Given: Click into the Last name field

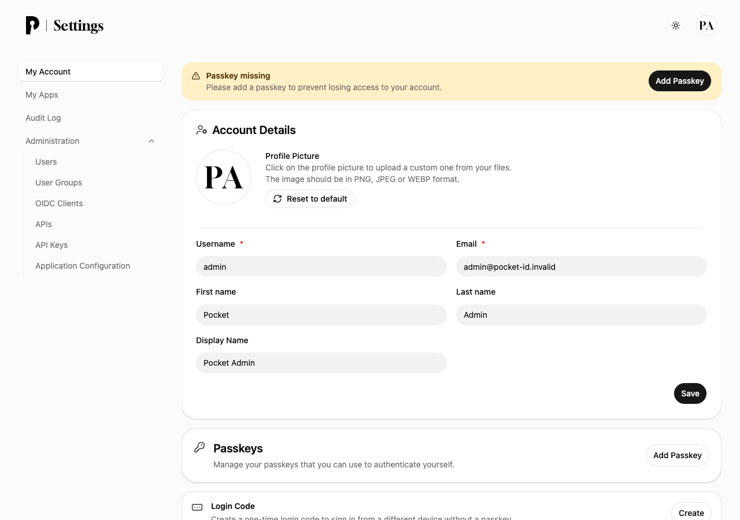Looking at the screenshot, I should (582, 315).
